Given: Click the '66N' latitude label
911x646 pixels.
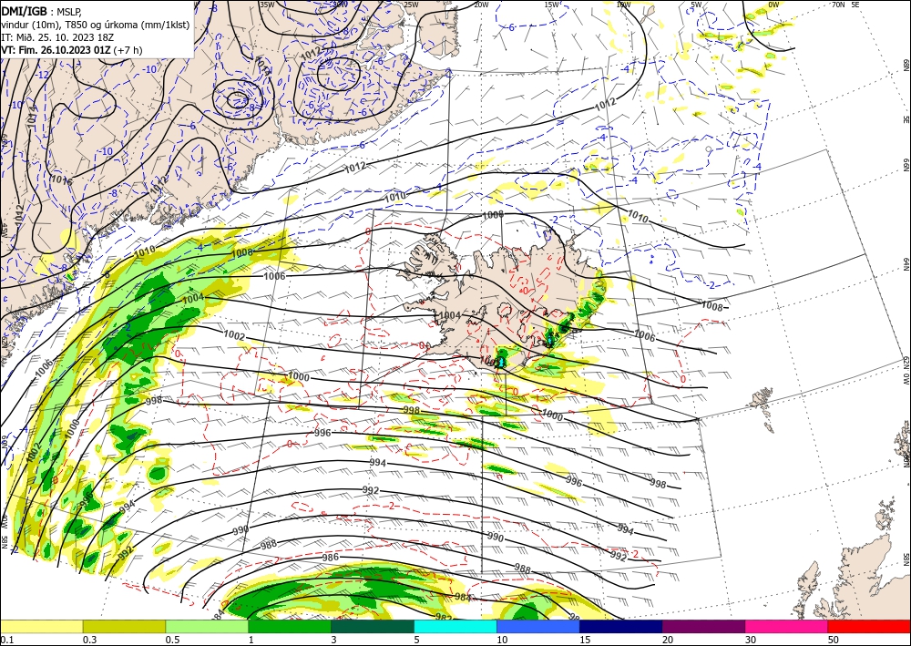Looking at the screenshot, I should 906,166.
